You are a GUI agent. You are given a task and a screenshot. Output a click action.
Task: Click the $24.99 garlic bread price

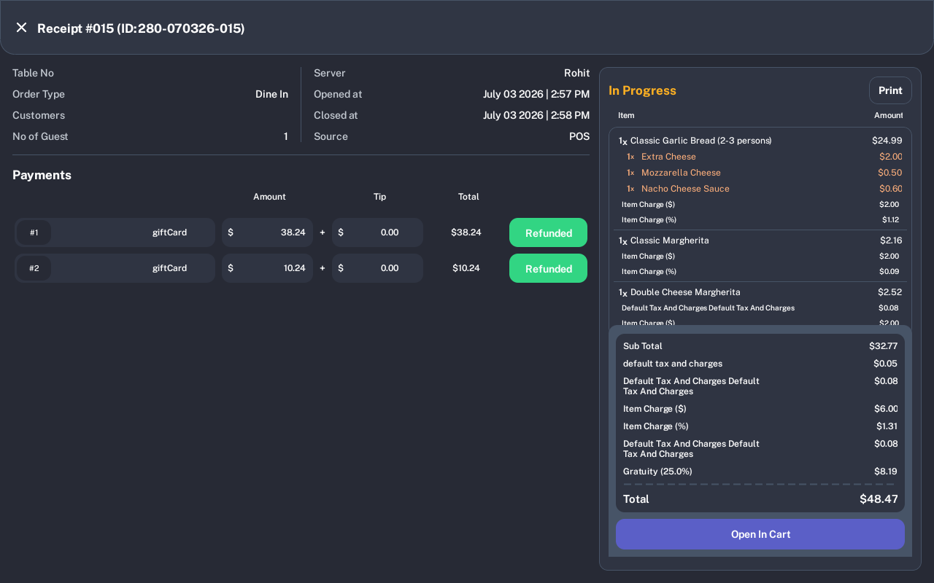tap(887, 141)
